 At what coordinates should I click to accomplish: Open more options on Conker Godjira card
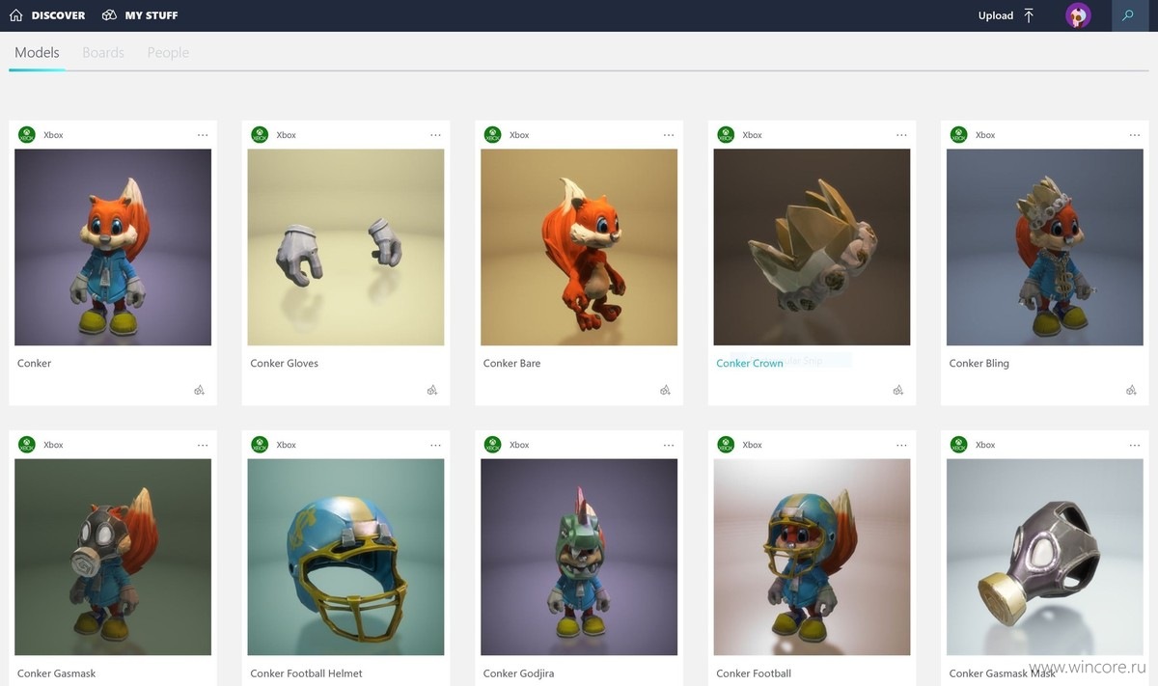669,445
